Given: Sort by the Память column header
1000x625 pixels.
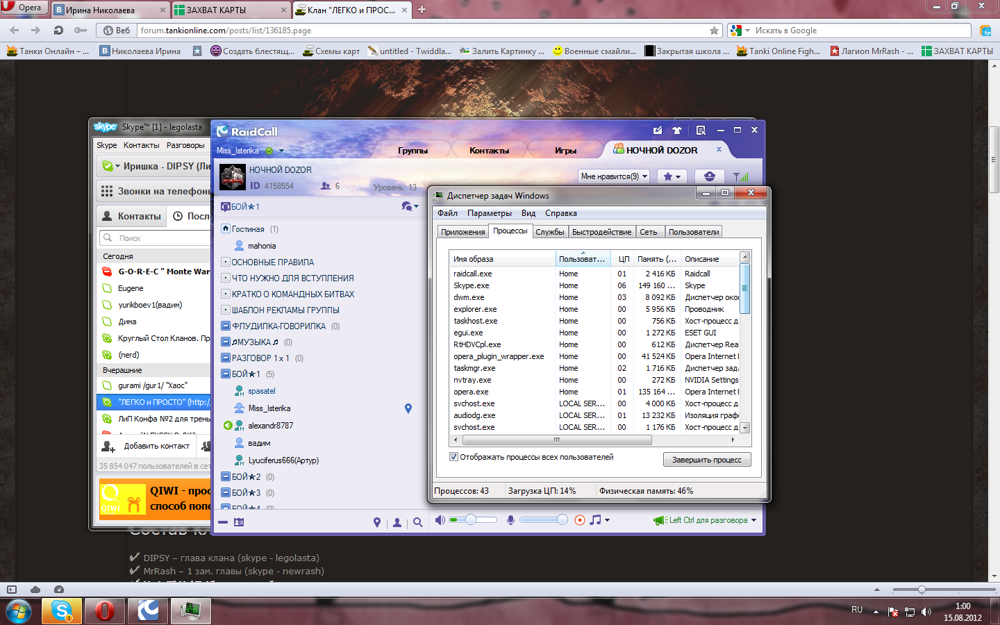Looking at the screenshot, I should [x=657, y=259].
